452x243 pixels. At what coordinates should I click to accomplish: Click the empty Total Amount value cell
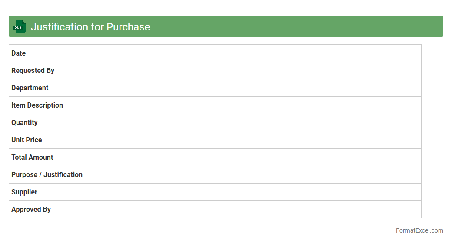tap(409, 158)
